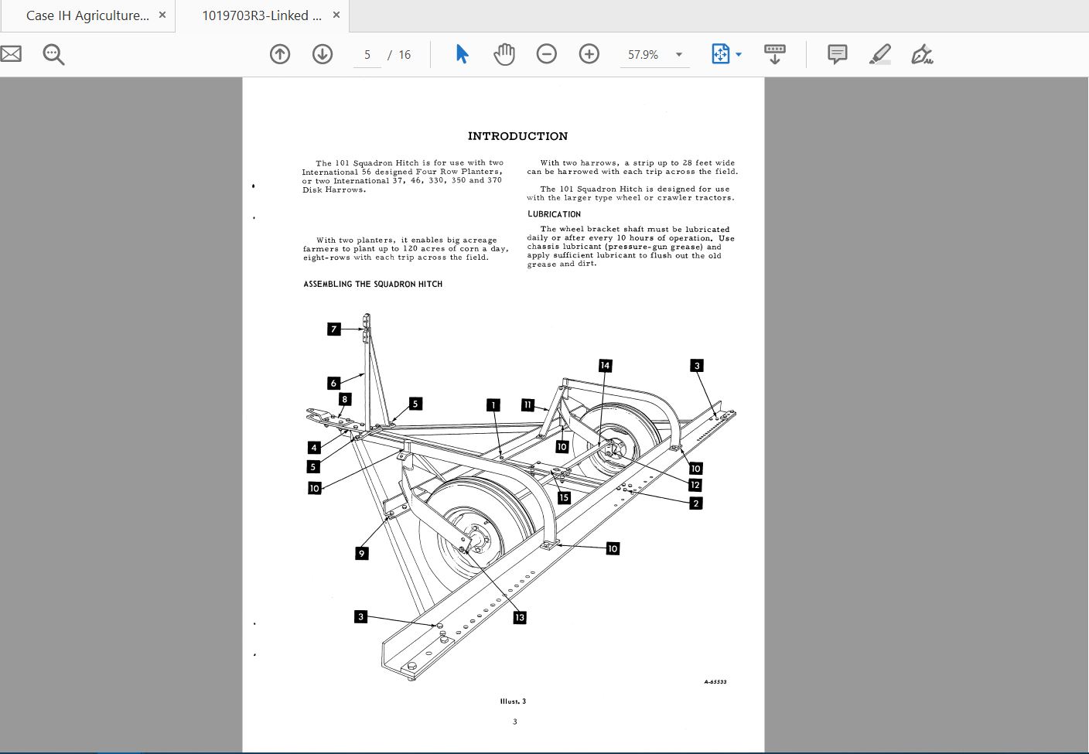The width and height of the screenshot is (1089, 754).
Task: Close the 1019703R3-Linked tab
Action: [336, 15]
